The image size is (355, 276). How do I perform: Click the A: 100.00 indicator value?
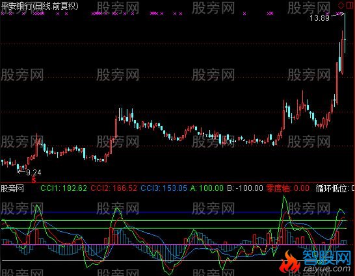pos(207,188)
